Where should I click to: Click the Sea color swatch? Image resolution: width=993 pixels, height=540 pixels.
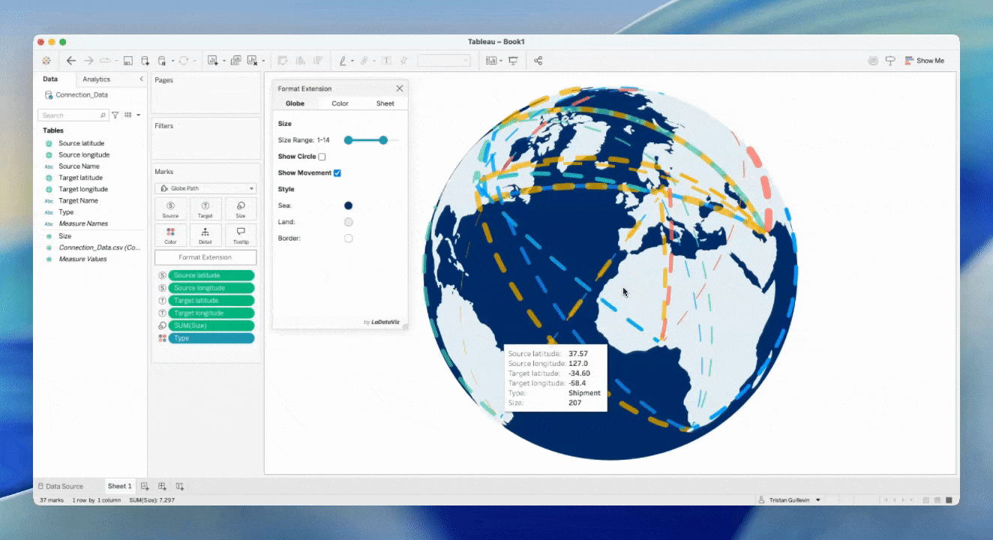point(348,205)
